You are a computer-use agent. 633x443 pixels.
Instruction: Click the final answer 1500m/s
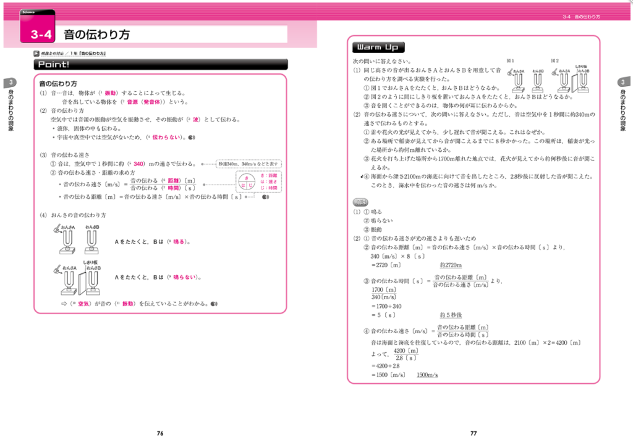(427, 375)
